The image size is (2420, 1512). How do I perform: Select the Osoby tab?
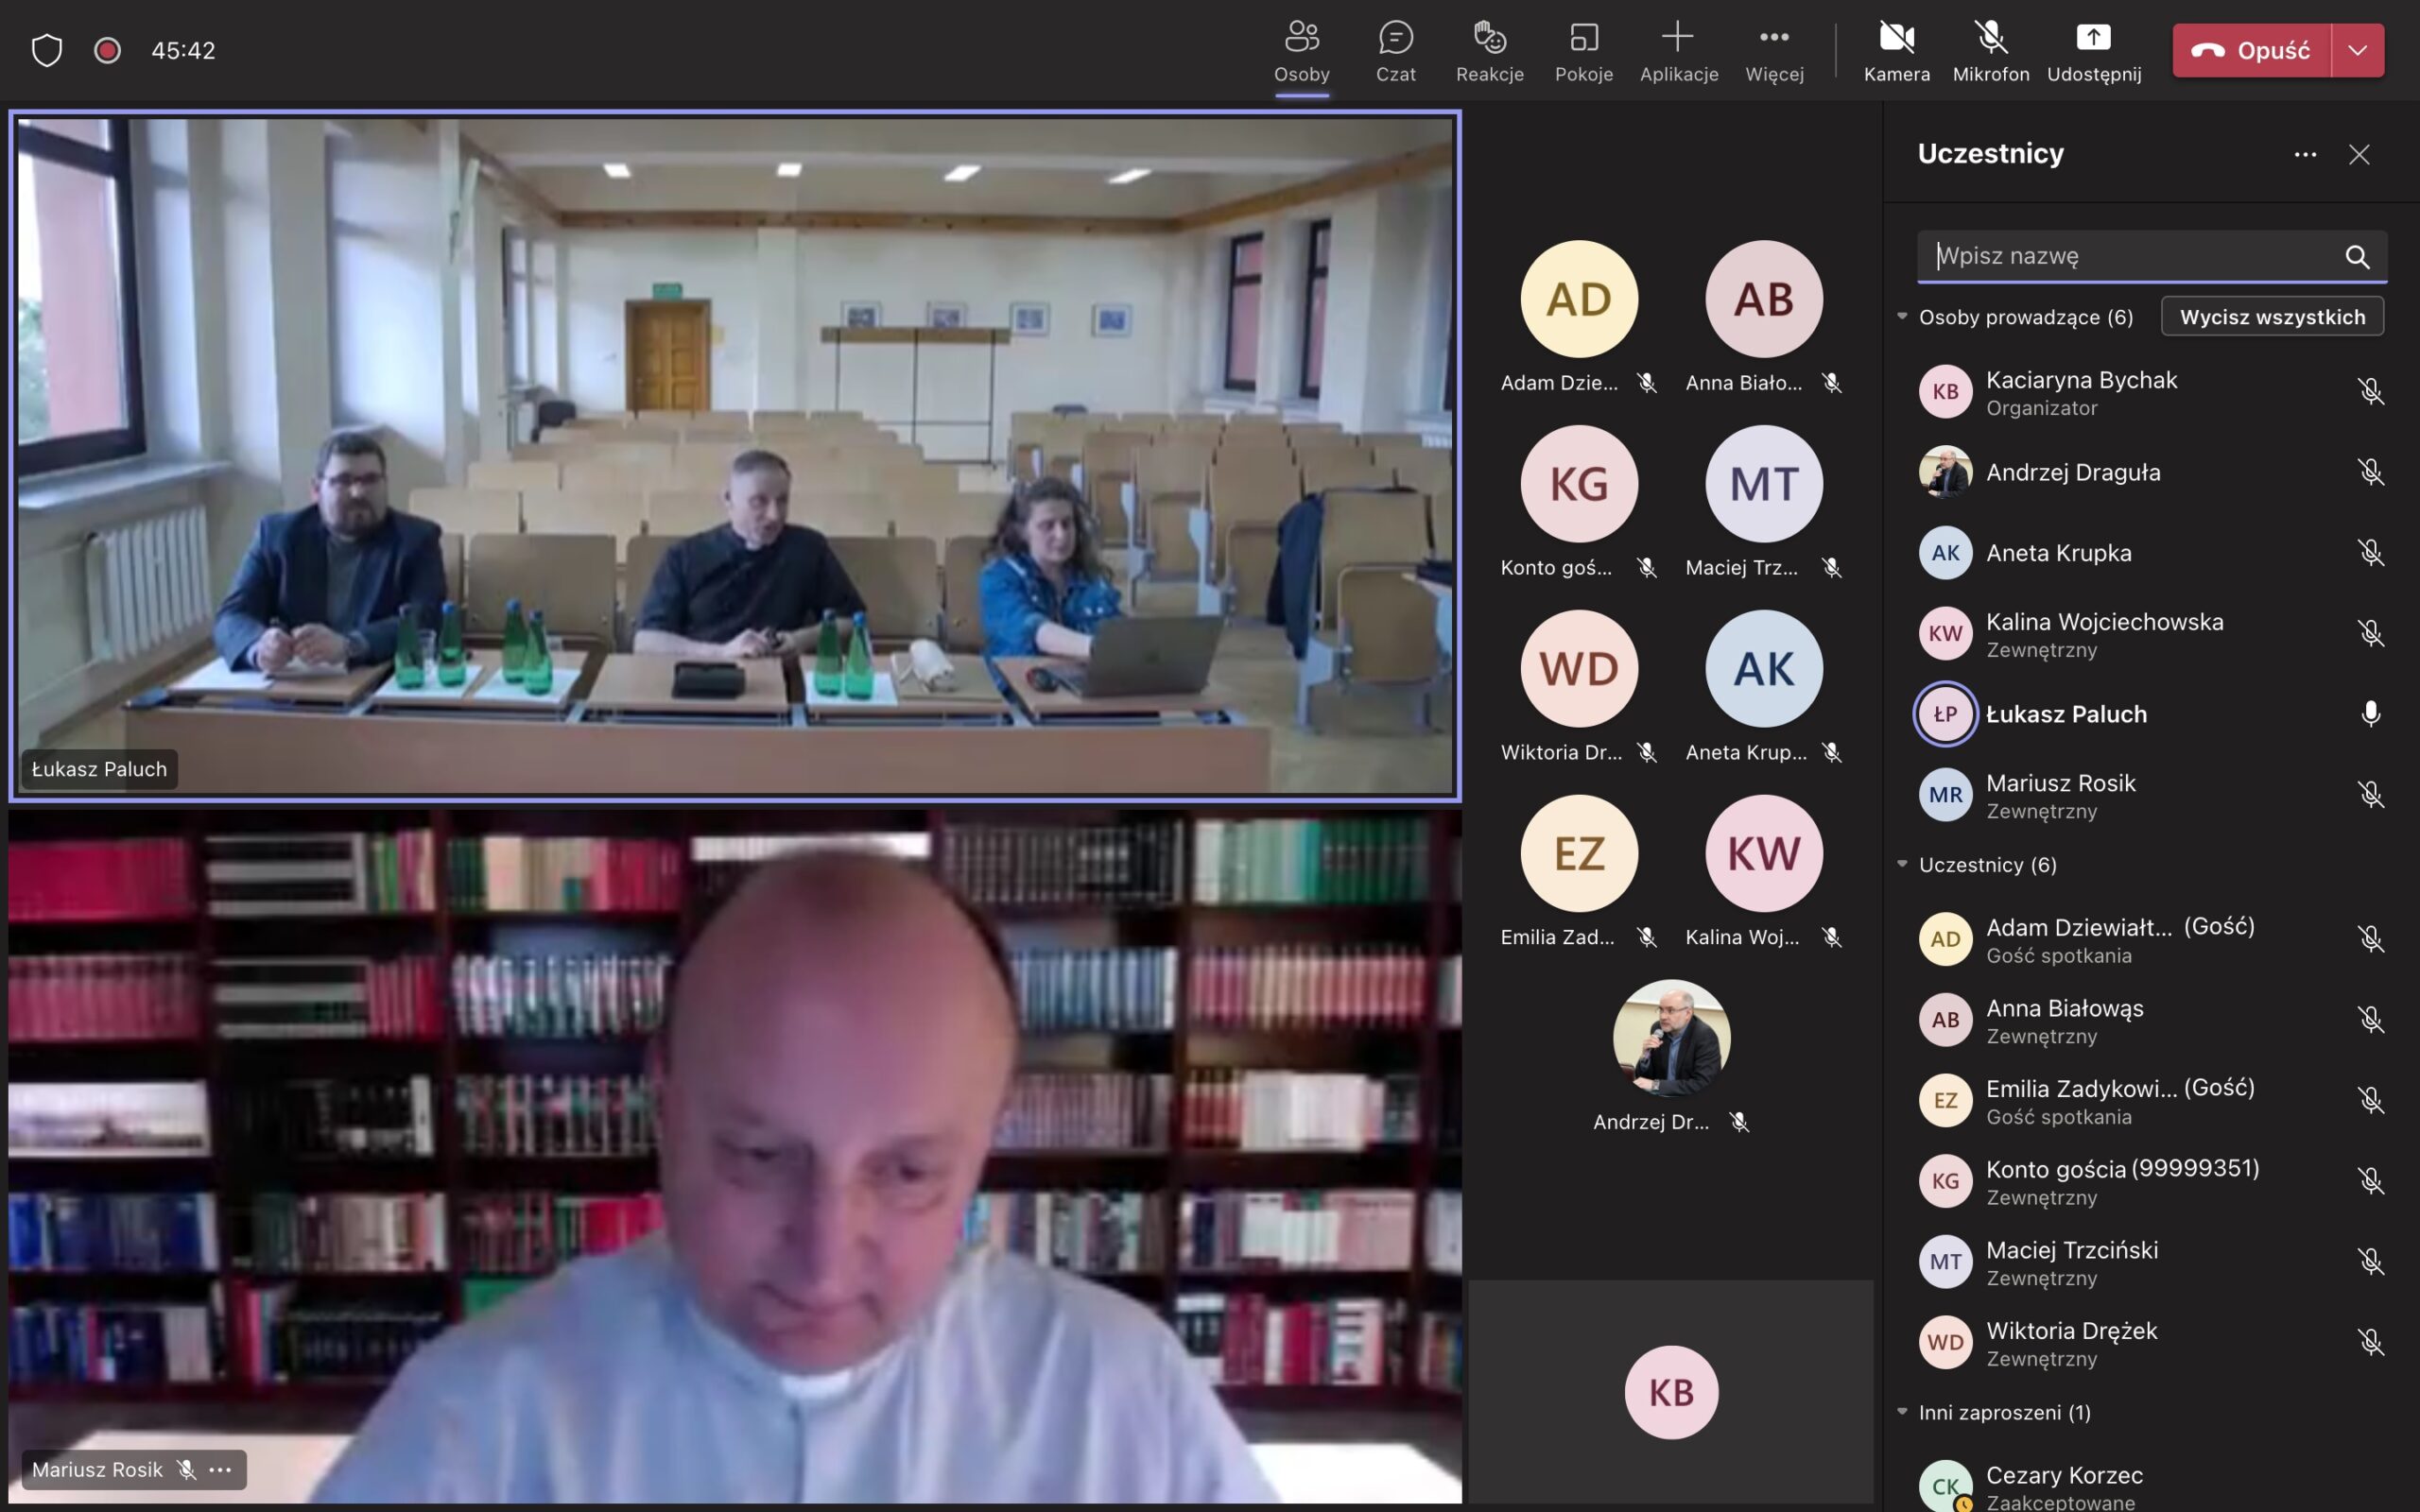click(1301, 50)
